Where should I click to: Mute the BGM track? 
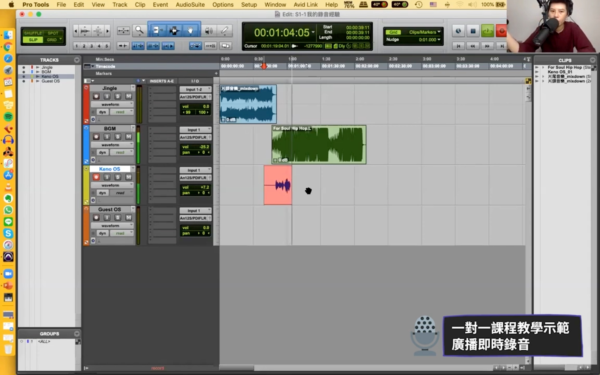pyautogui.click(x=128, y=137)
